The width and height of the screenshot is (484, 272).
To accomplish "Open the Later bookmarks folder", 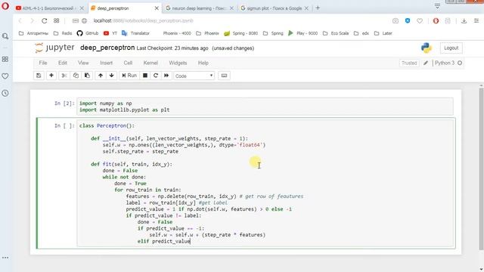I will click(383, 33).
